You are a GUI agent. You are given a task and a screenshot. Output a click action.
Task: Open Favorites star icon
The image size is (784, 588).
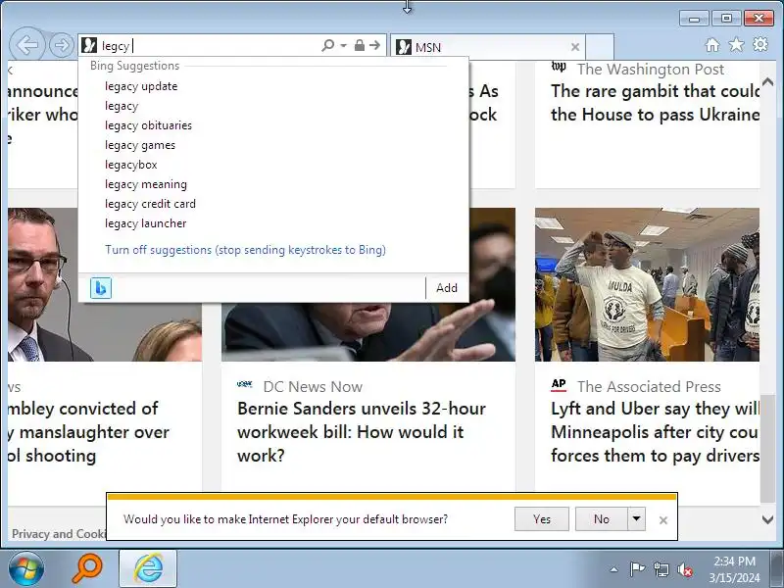pyautogui.click(x=736, y=45)
